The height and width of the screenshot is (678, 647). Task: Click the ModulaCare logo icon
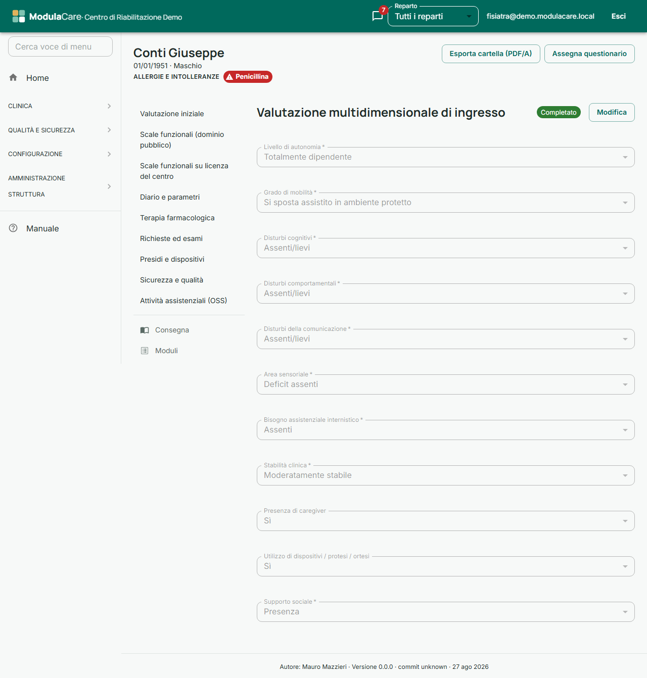[19, 16]
